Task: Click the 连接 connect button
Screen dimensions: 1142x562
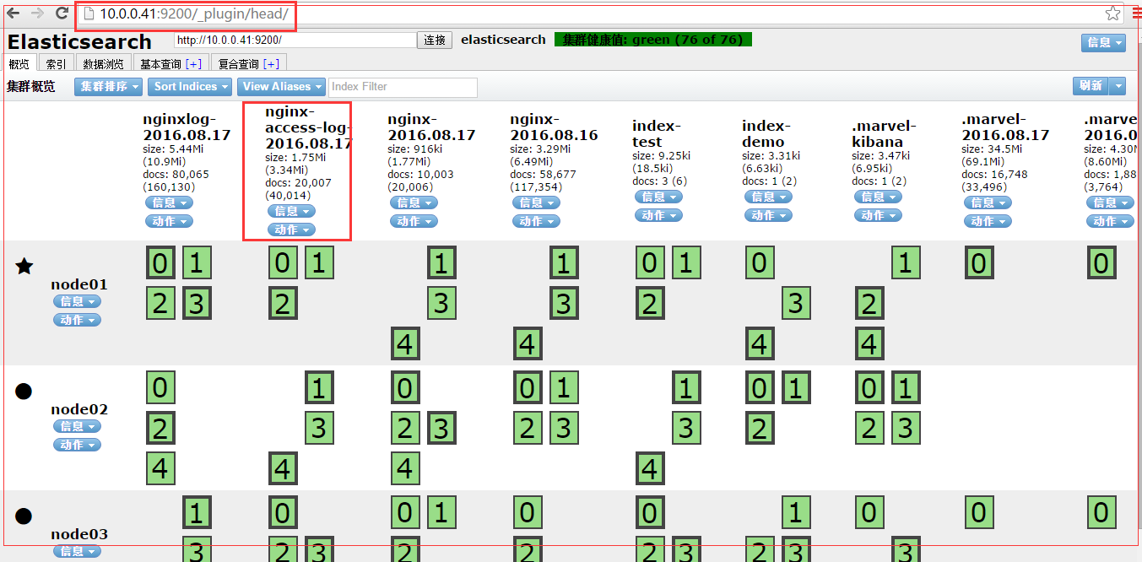Action: (435, 40)
